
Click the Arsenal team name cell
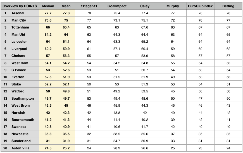coord(24,13)
